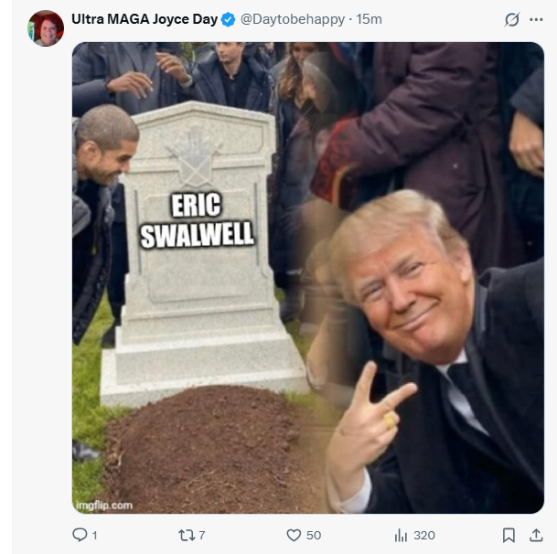Click the repost count of 7
This screenshot has width=557, height=554.
pyautogui.click(x=201, y=535)
